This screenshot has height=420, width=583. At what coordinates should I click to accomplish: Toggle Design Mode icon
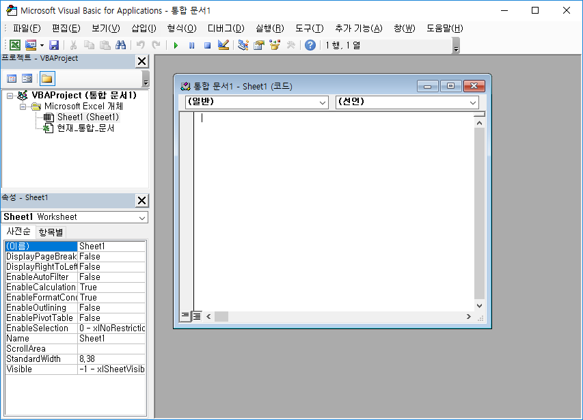(x=223, y=45)
